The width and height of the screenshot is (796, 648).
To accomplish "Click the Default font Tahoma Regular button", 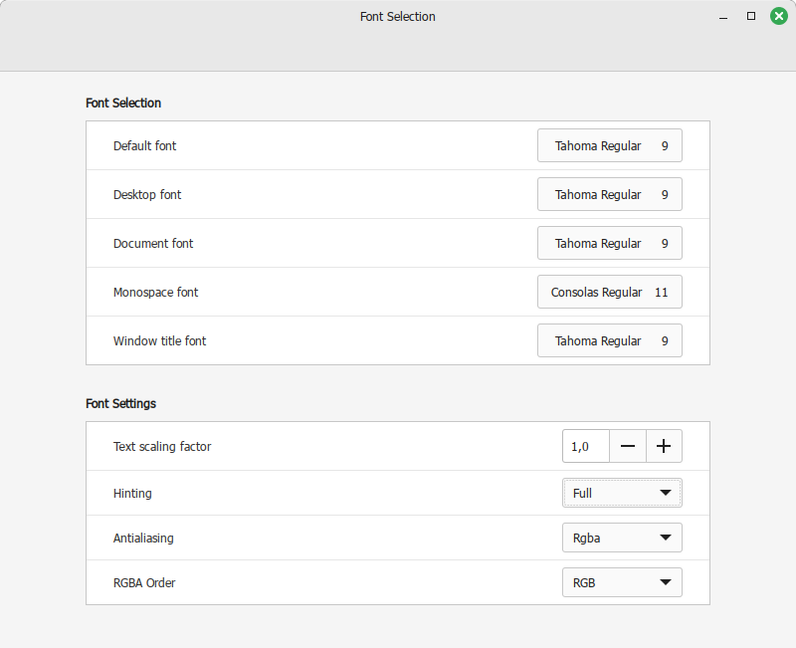I will pos(610,145).
